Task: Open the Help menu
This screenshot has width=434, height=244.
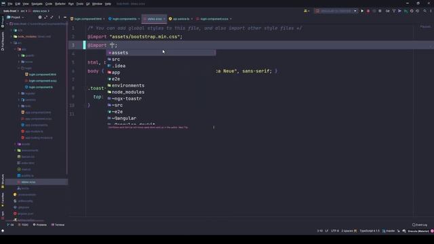Action: [108, 4]
